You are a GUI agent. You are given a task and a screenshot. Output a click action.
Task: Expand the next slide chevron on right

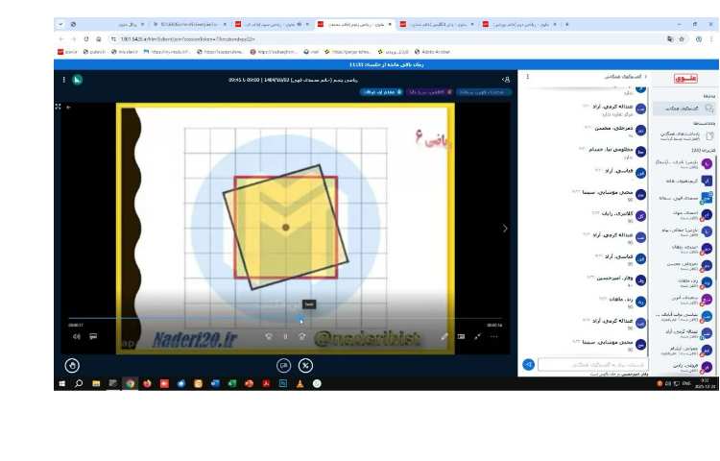506,228
